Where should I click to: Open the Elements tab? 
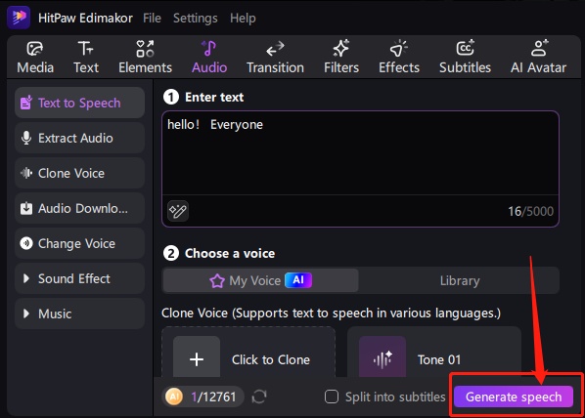[145, 58]
